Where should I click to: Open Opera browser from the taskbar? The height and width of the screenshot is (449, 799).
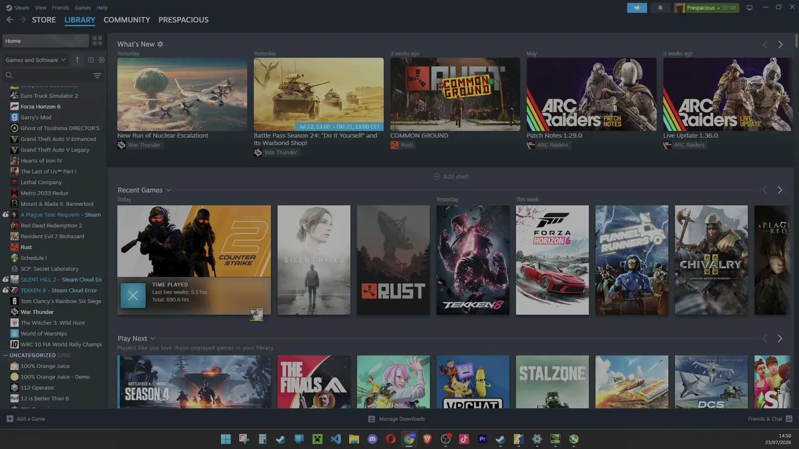click(x=391, y=439)
